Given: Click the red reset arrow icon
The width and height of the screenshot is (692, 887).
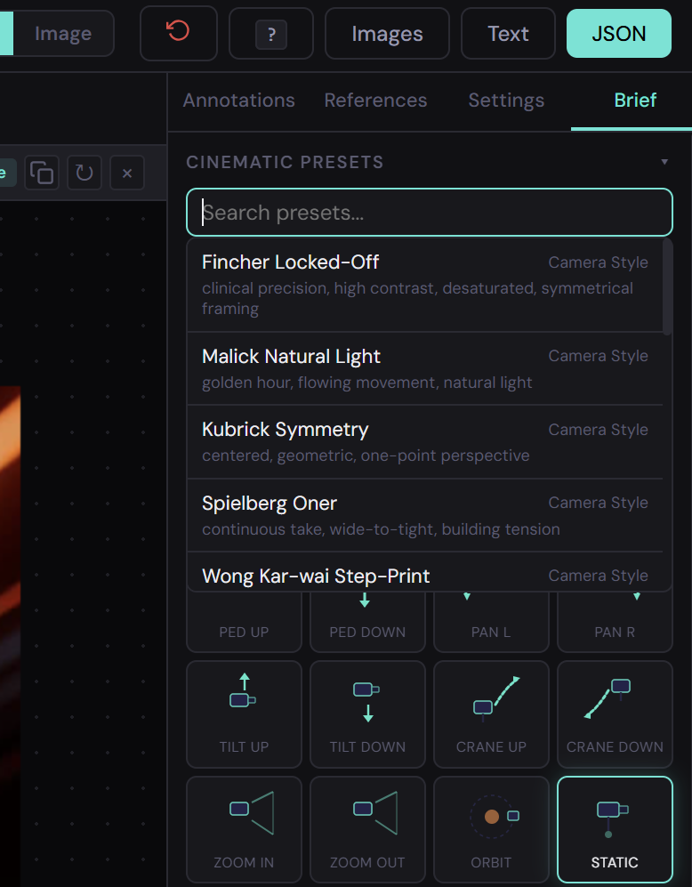Looking at the screenshot, I should [x=178, y=33].
